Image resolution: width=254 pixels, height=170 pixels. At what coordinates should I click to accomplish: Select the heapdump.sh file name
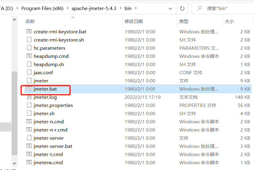coord(49,65)
